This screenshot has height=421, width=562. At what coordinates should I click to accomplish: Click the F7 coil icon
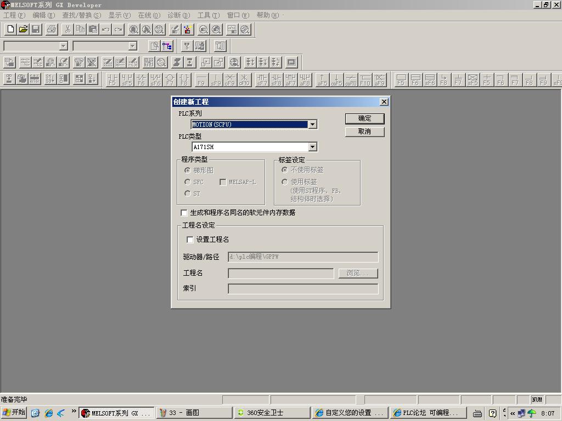(x=170, y=79)
